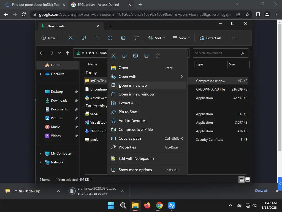Open the AnyViewer app from the taskbar
This screenshot has width=282, height=212.
click(172, 205)
